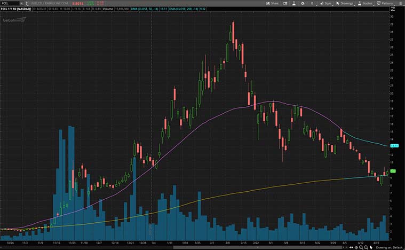
Task: Open the Patterns menu
Action: pos(385,3)
